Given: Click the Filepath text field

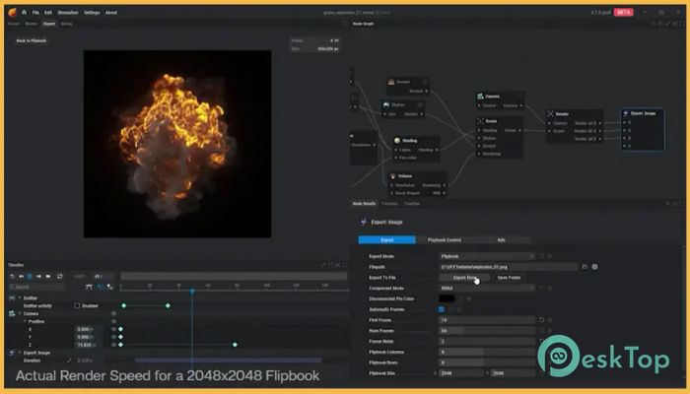Looking at the screenshot, I should click(509, 267).
